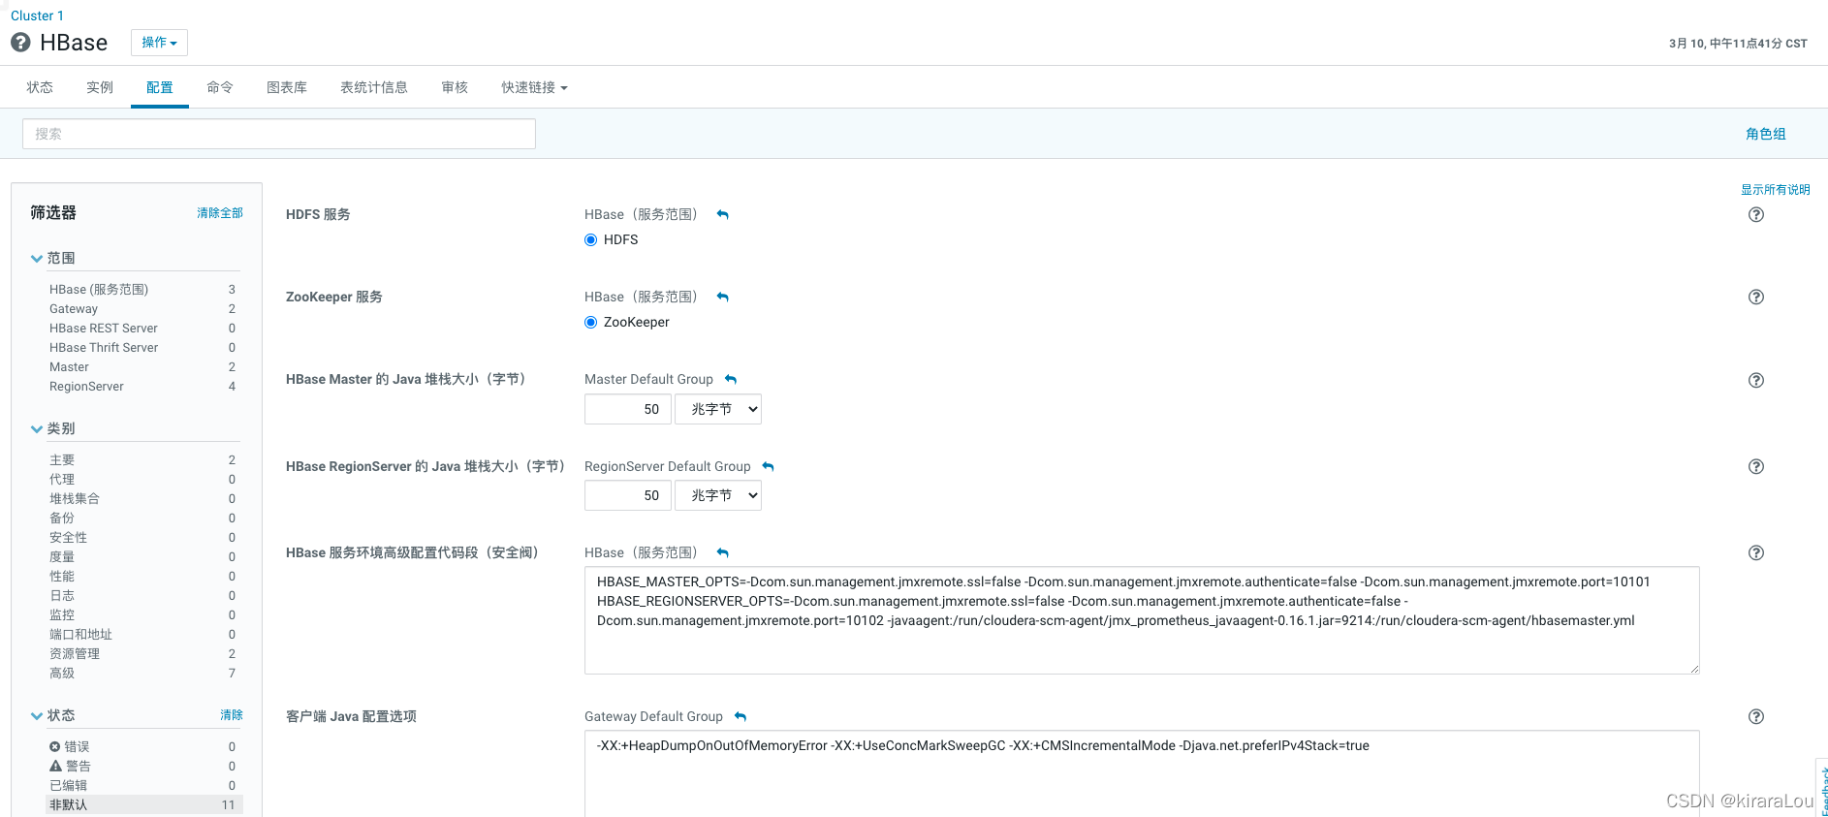
Task: Click 显示所有说明 link
Action: tap(1776, 190)
